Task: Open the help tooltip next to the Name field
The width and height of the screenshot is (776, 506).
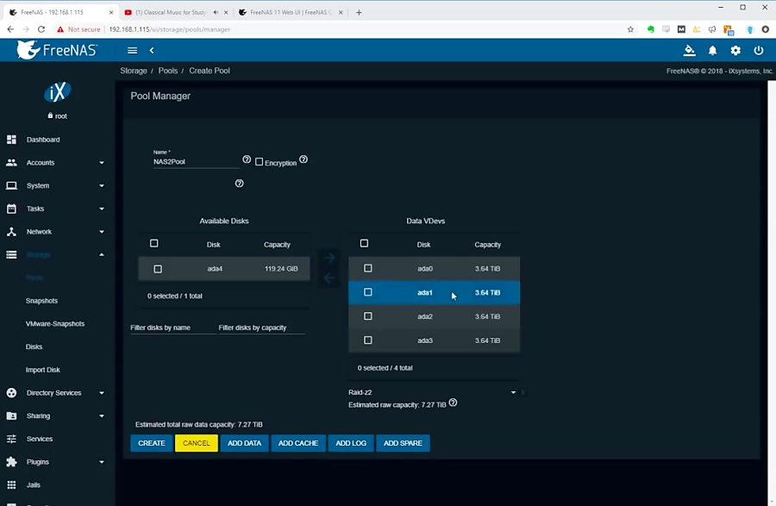Action: (x=246, y=159)
